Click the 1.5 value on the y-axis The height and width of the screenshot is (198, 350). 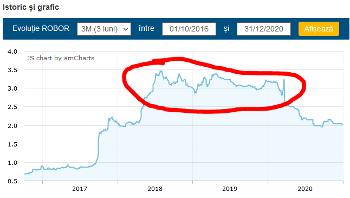coord(12,144)
